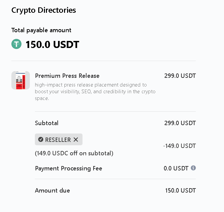Click the Tether USDT coin icon
Viewport: 224px width, 212px height.
pos(16,44)
